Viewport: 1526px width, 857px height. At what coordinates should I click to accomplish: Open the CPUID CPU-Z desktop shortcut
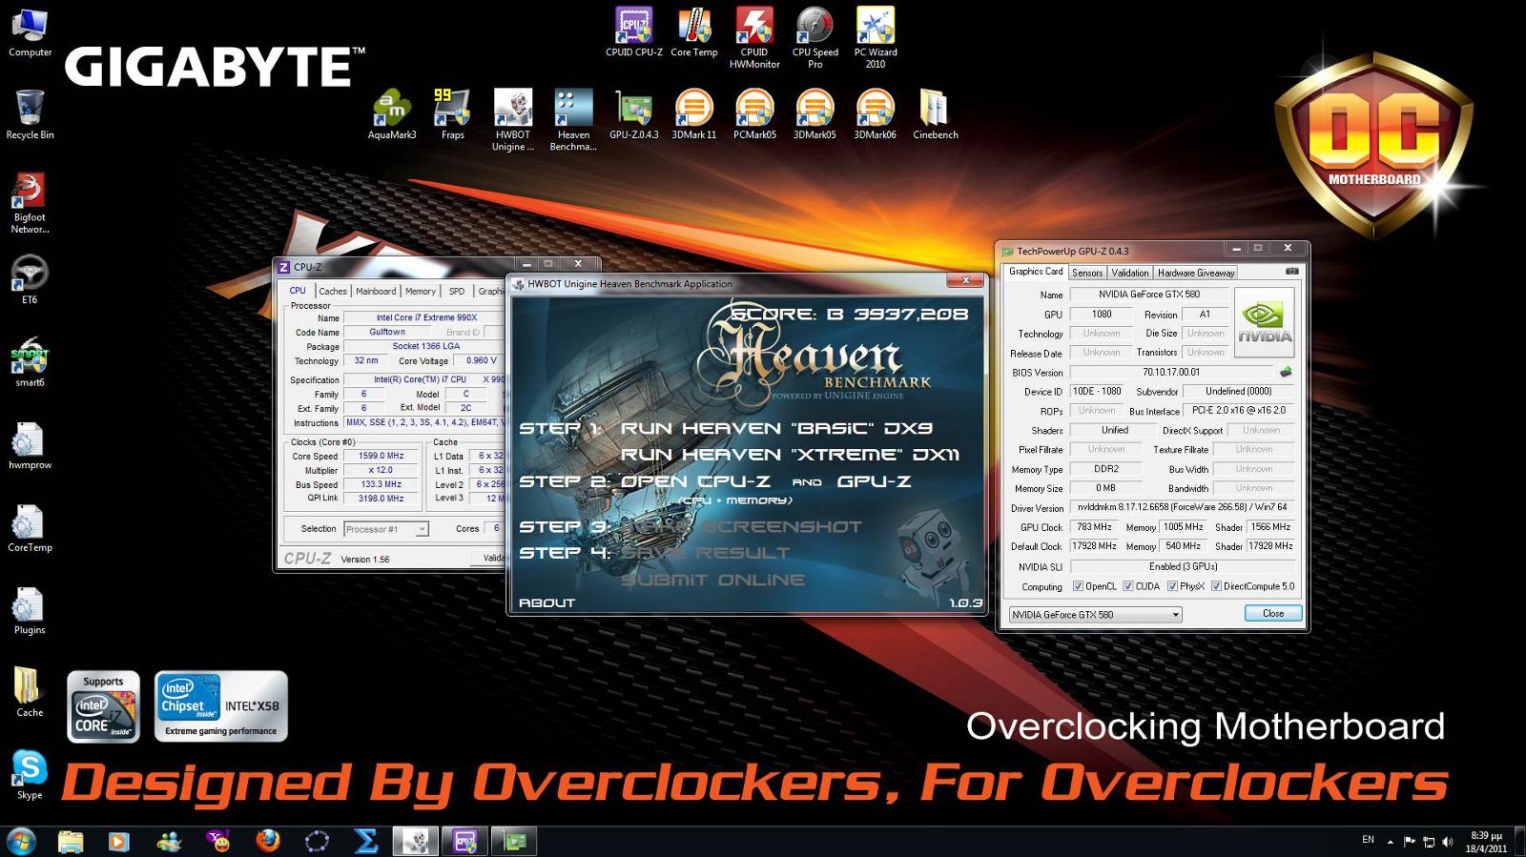pyautogui.click(x=633, y=31)
